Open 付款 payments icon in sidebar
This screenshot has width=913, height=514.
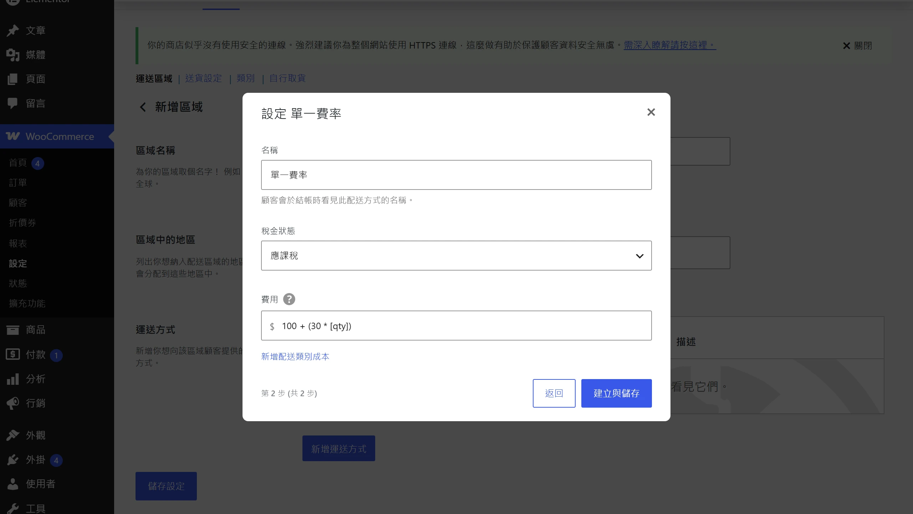click(13, 354)
